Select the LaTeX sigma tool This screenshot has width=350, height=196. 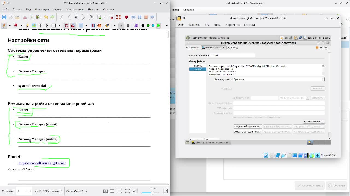(x=47, y=26)
